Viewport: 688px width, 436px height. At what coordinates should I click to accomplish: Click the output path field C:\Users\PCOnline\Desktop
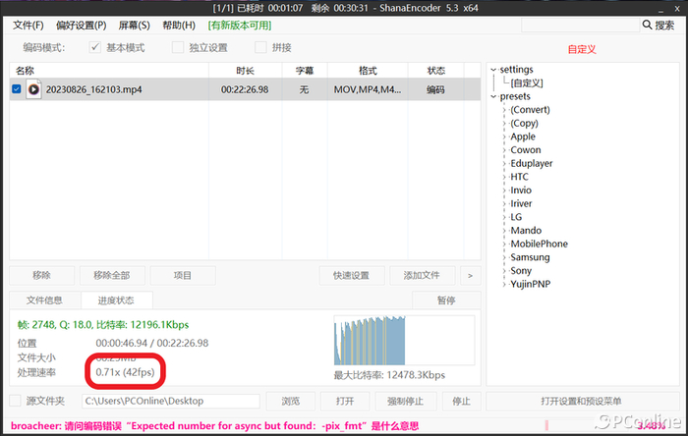tap(171, 401)
